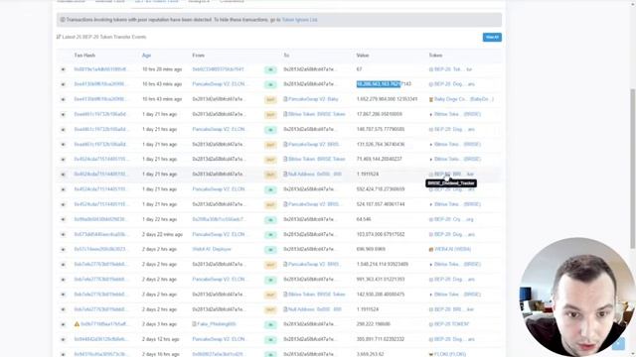Click eye icon for 2 days 12 hrs ago row
Screen dimensions: 636x357
pos(63,339)
